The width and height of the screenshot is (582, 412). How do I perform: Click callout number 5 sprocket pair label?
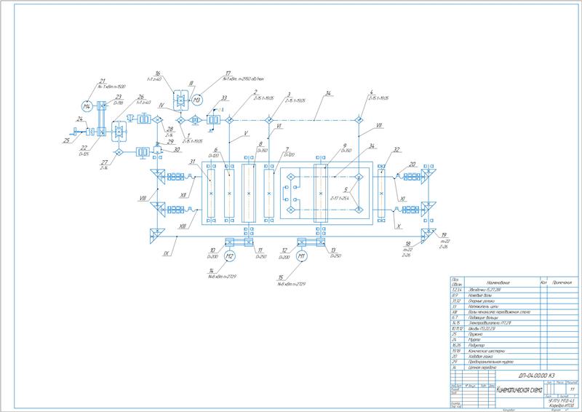pos(346,190)
